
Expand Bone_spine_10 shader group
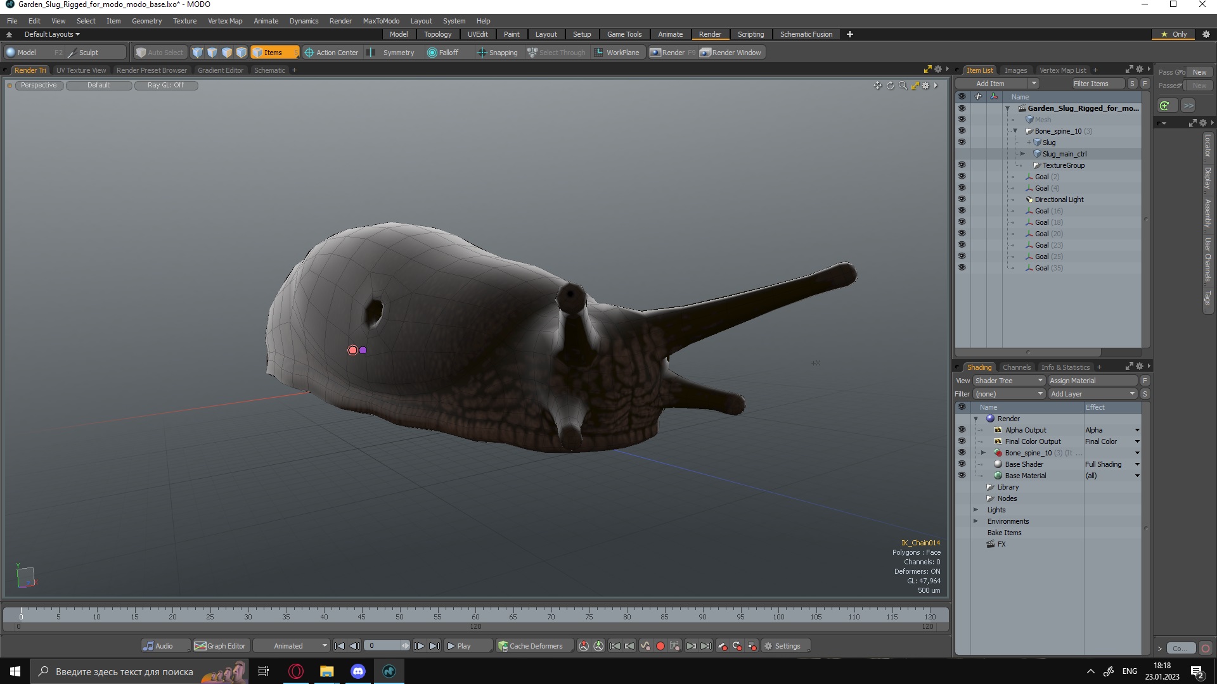[x=983, y=453]
